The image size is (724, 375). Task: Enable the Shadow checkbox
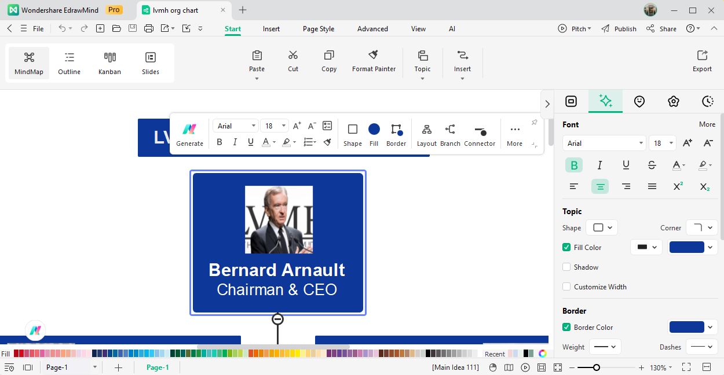[x=566, y=267]
